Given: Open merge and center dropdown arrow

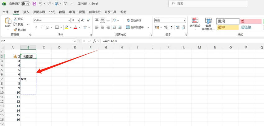Looking at the screenshot, I should [148, 27].
